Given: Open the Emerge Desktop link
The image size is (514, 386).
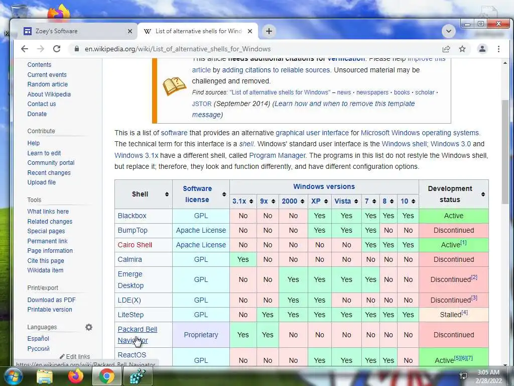Looking at the screenshot, I should 131,279.
